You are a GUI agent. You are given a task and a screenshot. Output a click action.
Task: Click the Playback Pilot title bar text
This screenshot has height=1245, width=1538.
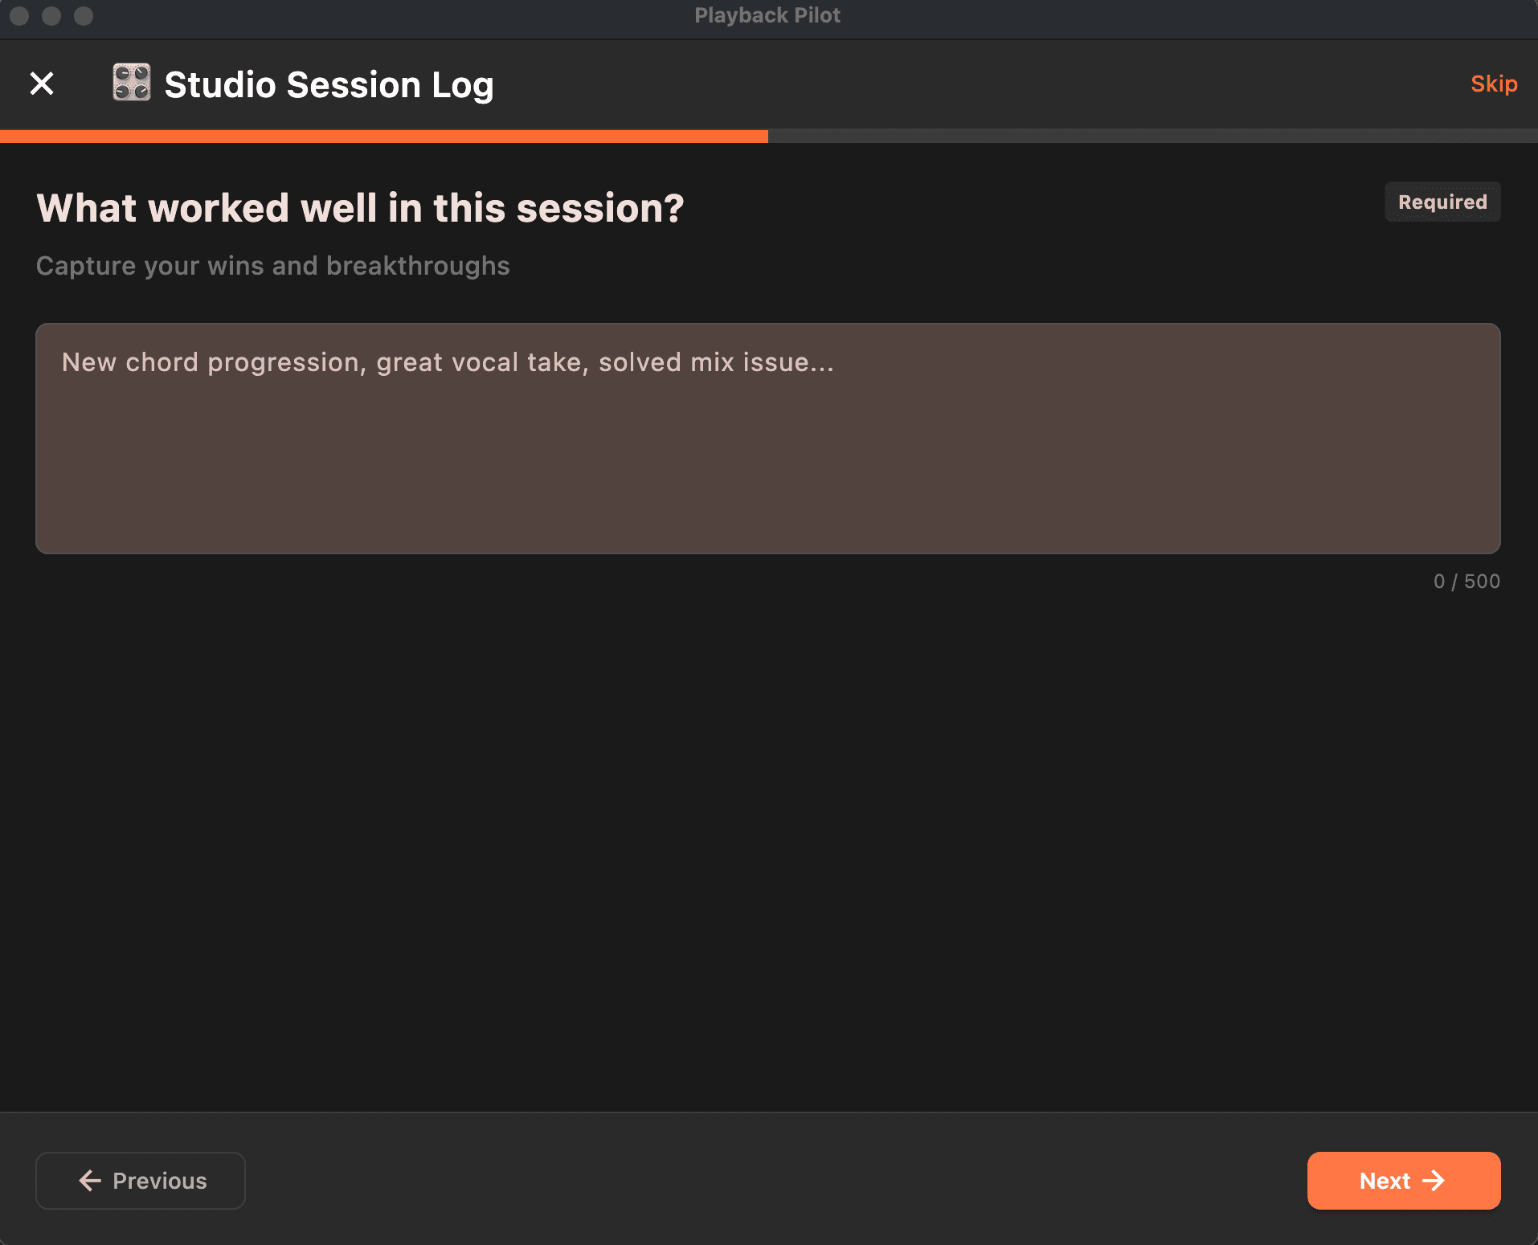tap(767, 14)
